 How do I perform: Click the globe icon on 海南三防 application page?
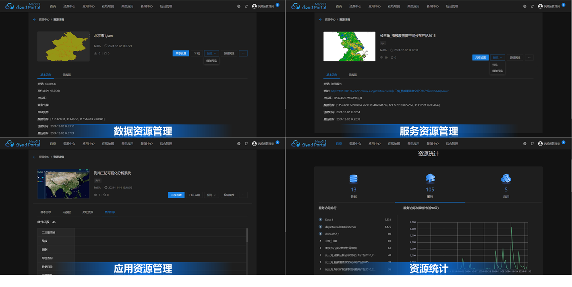(239, 144)
